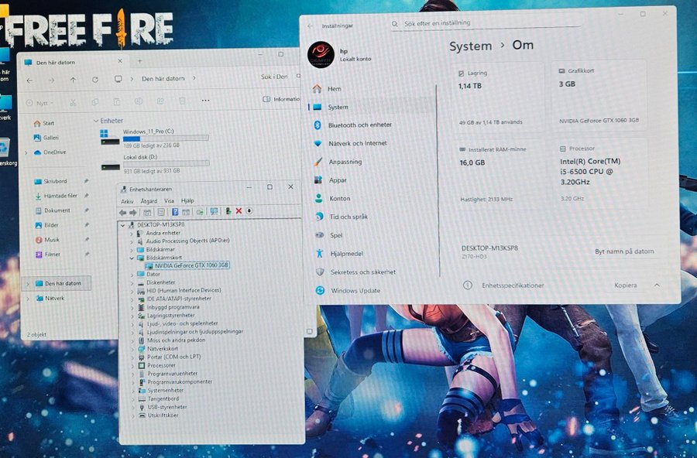Click the Windows_11_Pro (C:) drive usage bar

[166, 138]
